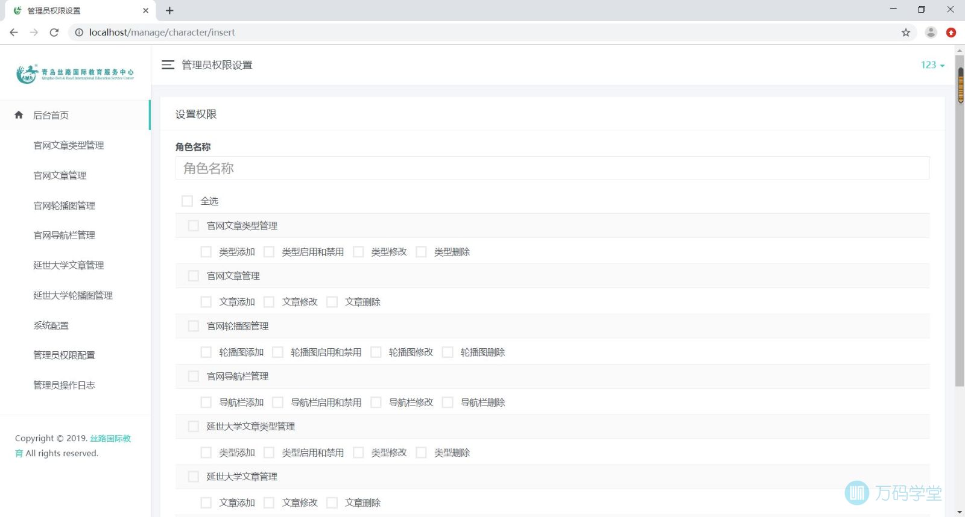Enable 文章添加 under 官网文章管理
Screen dimensions: 965x517
[x=206, y=302]
